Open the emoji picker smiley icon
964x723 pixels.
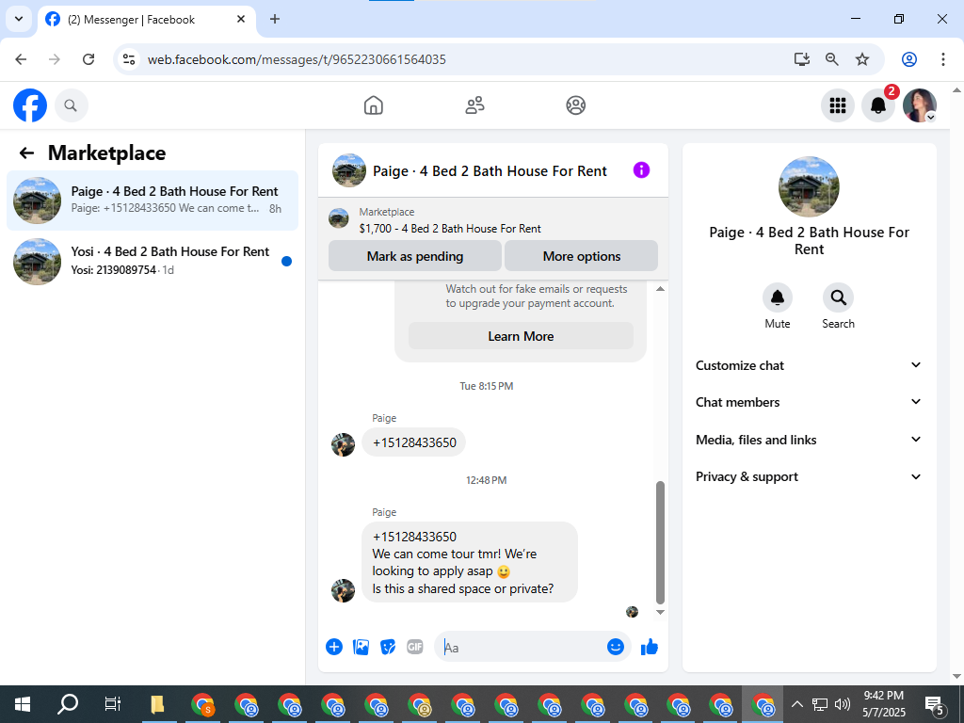point(616,647)
